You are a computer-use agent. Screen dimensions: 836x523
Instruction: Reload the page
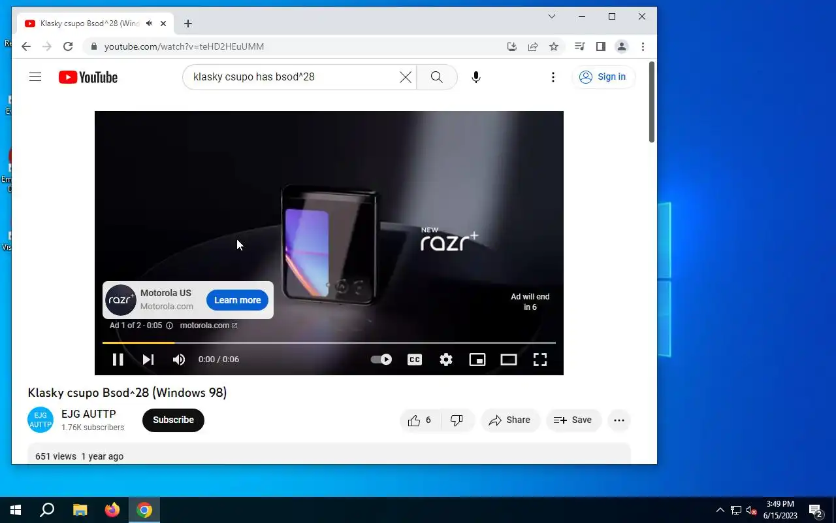pyautogui.click(x=68, y=46)
